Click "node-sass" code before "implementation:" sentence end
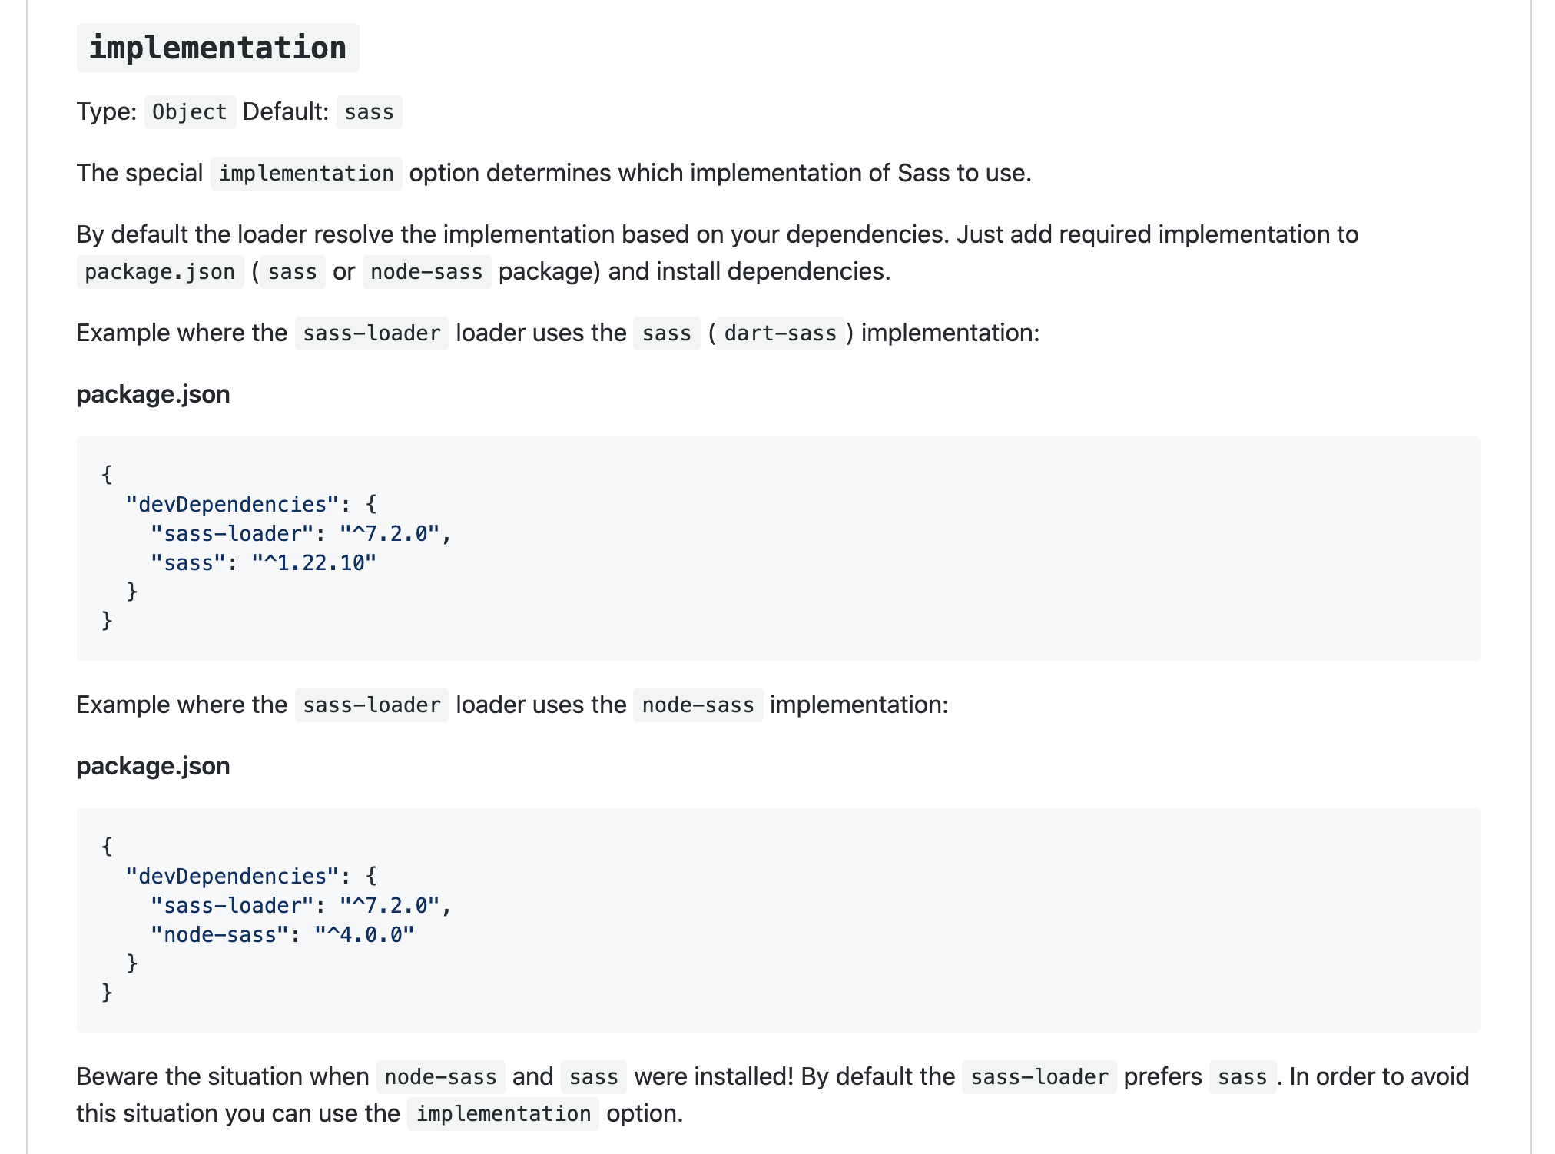This screenshot has height=1154, width=1555. tap(698, 705)
